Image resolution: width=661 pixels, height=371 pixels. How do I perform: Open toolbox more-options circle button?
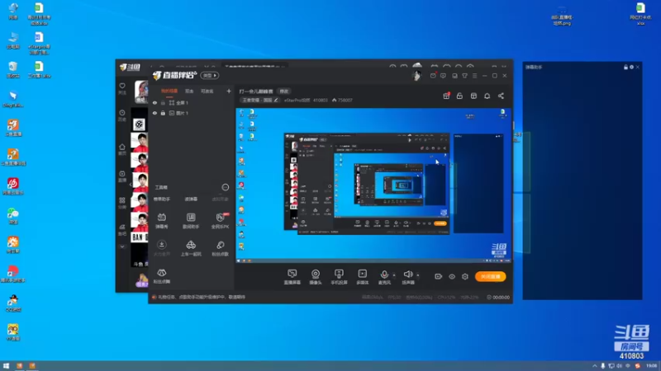click(x=226, y=187)
